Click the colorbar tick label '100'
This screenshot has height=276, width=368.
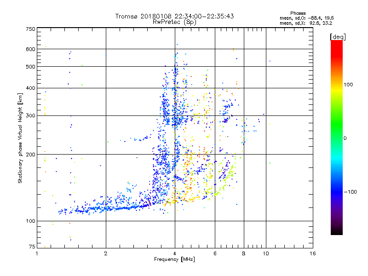(348, 85)
